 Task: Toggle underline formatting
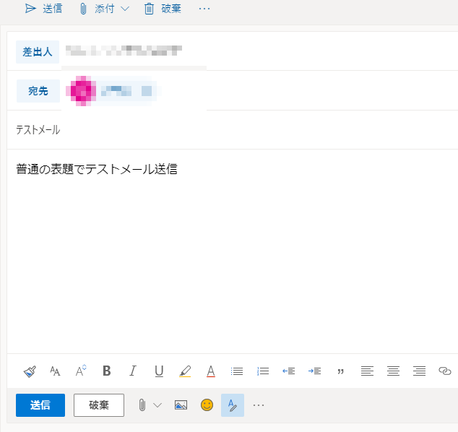[159, 371]
